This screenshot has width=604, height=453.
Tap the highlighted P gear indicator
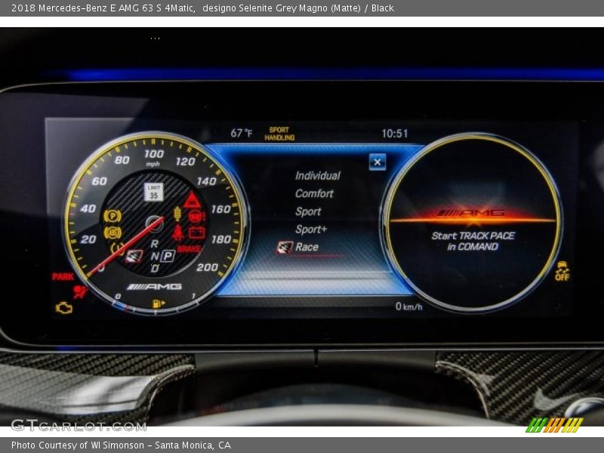(x=168, y=256)
